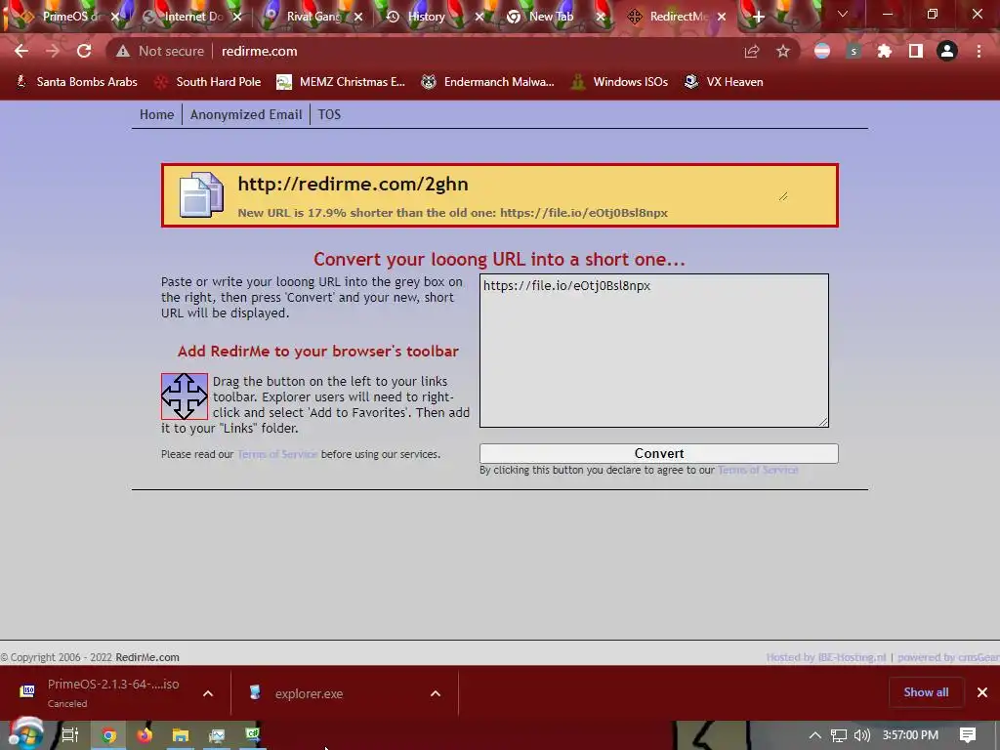This screenshot has height=750, width=1000.
Task: Open File Explorer from the taskbar
Action: [x=181, y=735]
